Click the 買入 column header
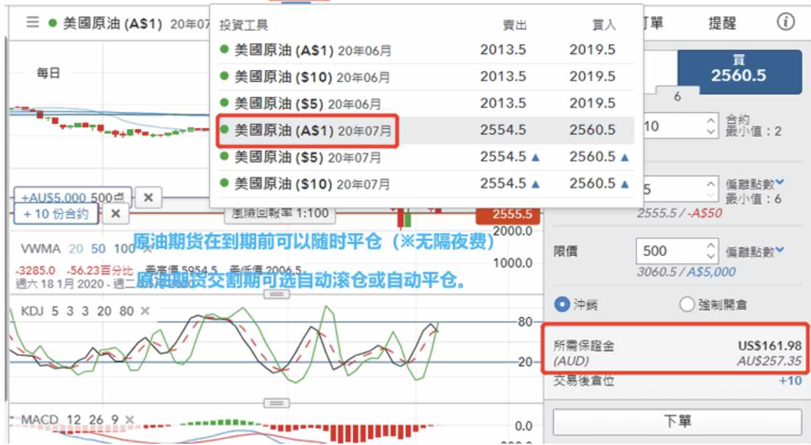 (604, 25)
